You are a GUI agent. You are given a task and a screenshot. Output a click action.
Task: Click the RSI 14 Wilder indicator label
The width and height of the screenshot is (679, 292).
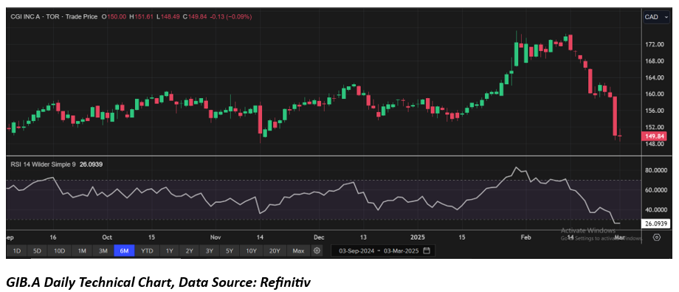coord(42,164)
